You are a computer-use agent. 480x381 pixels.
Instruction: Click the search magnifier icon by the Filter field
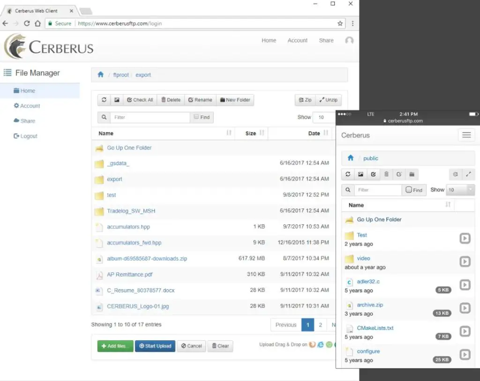(x=104, y=117)
